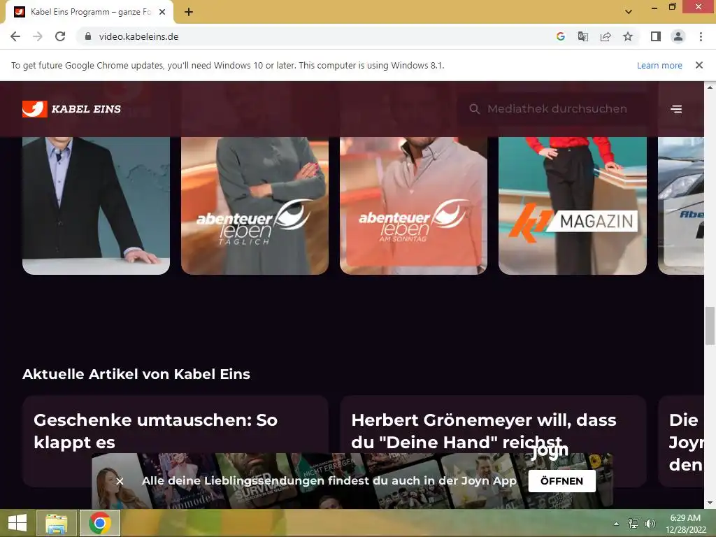
Task: Go back to previous page
Action: (15, 36)
